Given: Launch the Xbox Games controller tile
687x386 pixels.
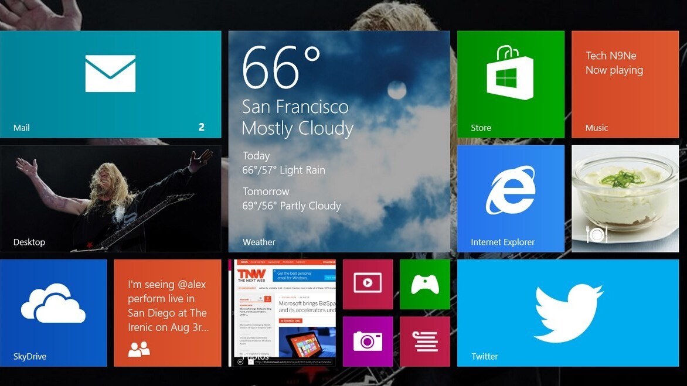Looking at the screenshot, I should 425,283.
